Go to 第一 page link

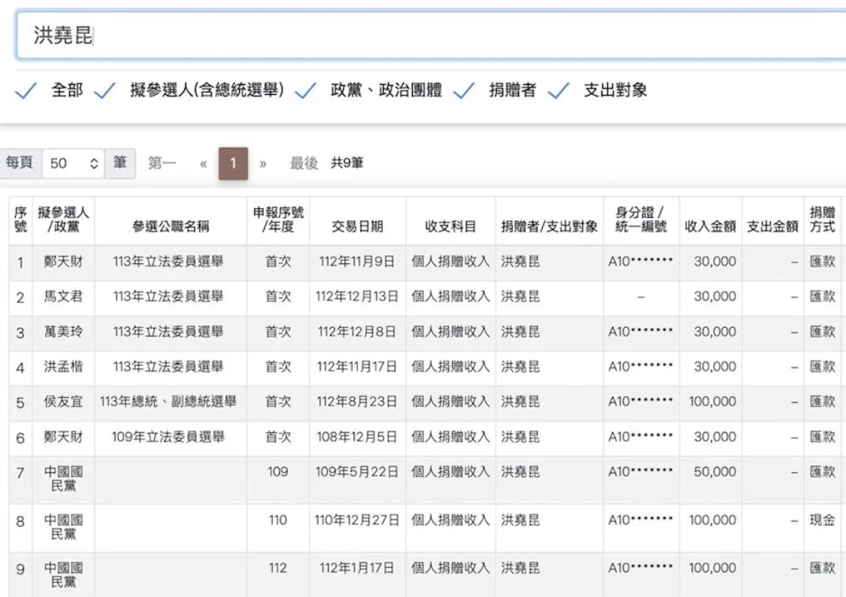[x=162, y=163]
